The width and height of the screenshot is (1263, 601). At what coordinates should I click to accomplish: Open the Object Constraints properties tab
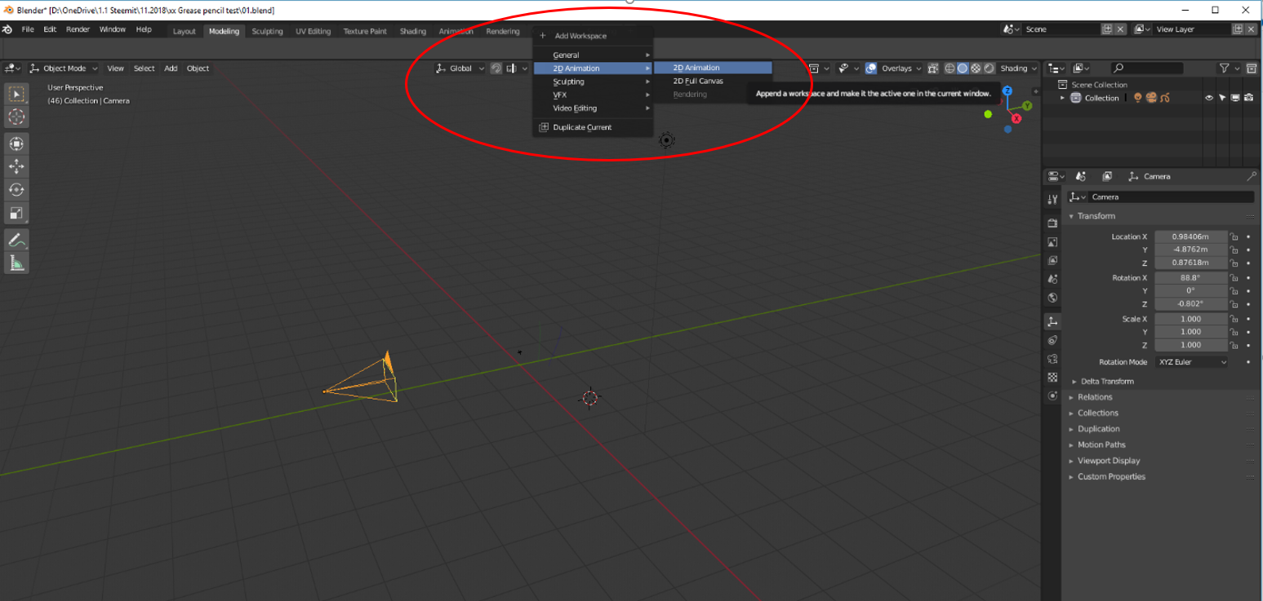tap(1053, 340)
